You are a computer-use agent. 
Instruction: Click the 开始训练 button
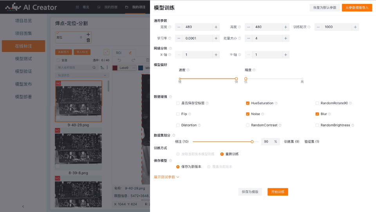[x=278, y=192]
